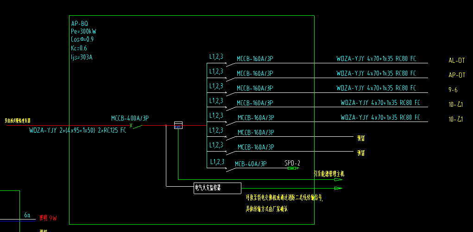The height and width of the screenshot is (232, 473).
Task: Select note line starting 可接至弱电交换机
Action: click(x=284, y=198)
